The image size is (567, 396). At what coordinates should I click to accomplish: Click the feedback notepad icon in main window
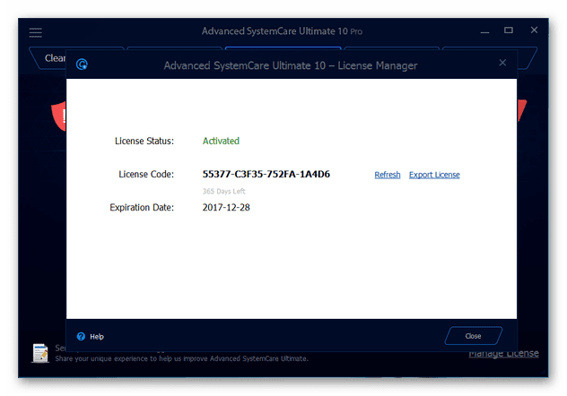(40, 353)
